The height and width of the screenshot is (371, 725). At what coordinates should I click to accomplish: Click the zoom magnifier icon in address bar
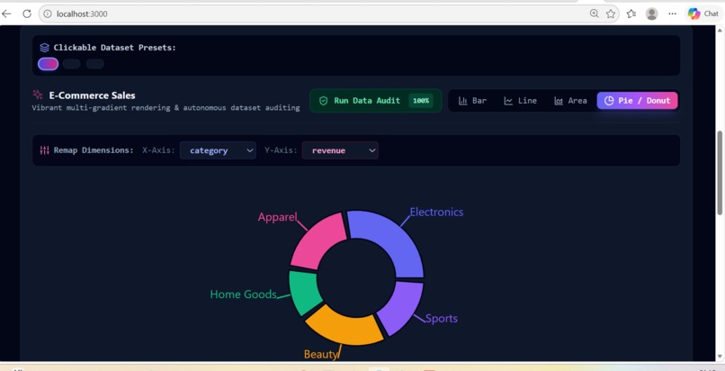(x=595, y=14)
